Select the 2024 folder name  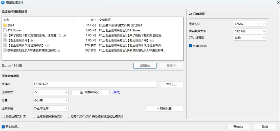pyautogui.click(x=11, y=25)
